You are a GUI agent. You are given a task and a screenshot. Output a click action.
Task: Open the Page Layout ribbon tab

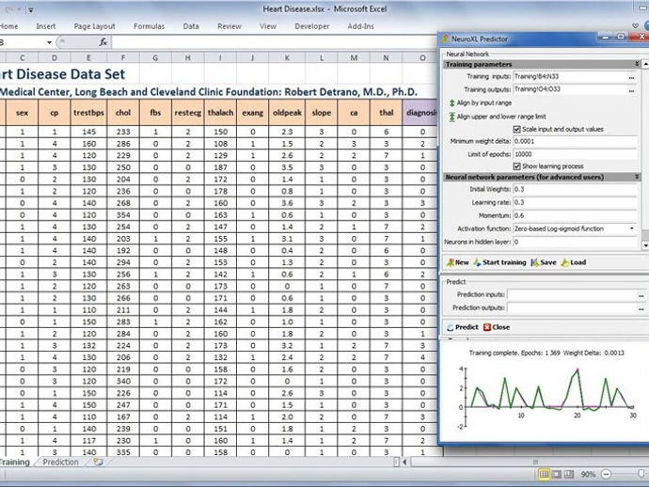(94, 26)
